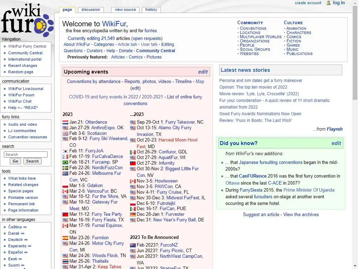This screenshot has width=358, height=269.
Task: Open the Conventions community link
Action: pyautogui.click(x=253, y=28)
